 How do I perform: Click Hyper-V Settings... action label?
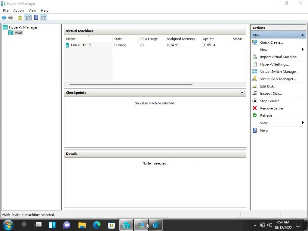point(275,64)
